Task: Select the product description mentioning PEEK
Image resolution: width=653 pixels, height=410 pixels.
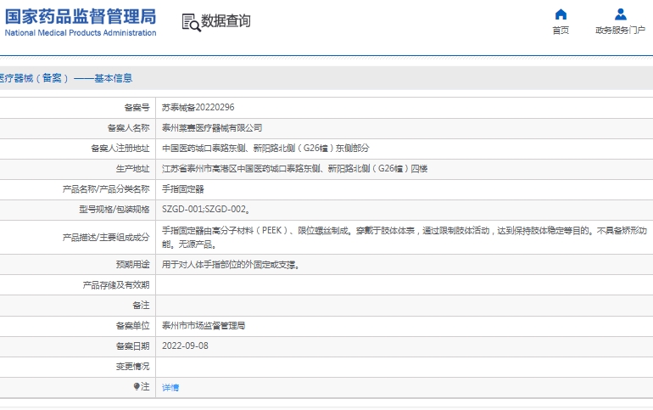Action: 404,237
